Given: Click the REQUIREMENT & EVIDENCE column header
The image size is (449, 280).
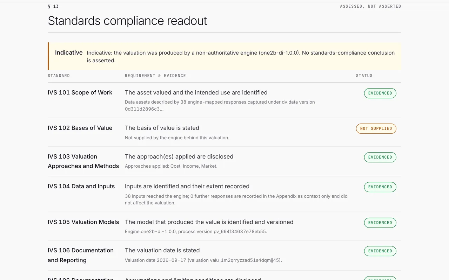Looking at the screenshot, I should point(155,76).
